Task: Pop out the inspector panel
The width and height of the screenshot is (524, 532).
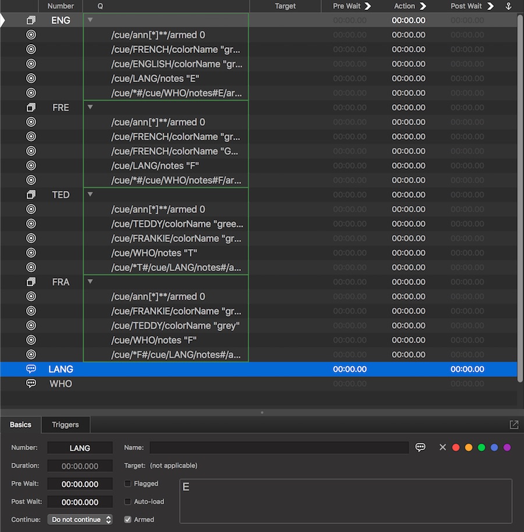Action: [514, 425]
